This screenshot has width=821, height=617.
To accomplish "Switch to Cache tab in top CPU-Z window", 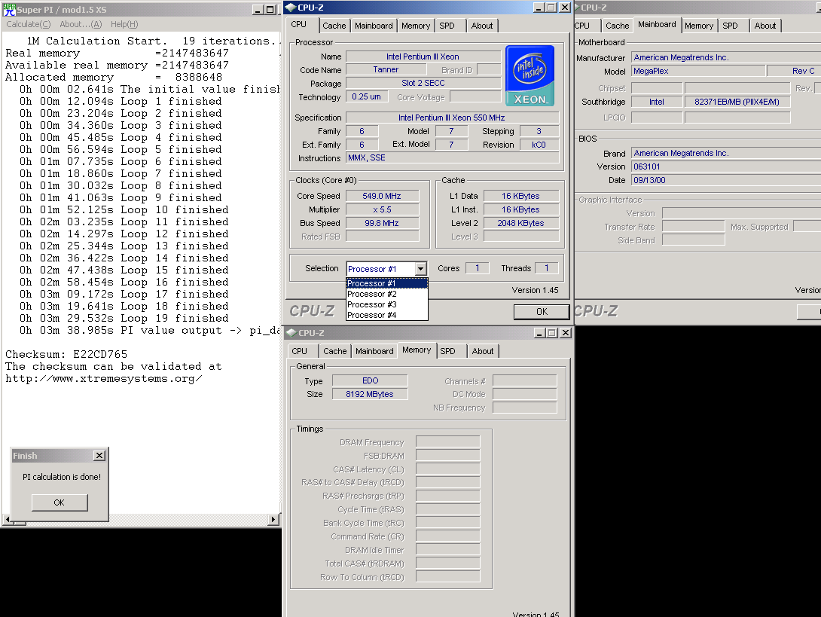I will pos(334,26).
